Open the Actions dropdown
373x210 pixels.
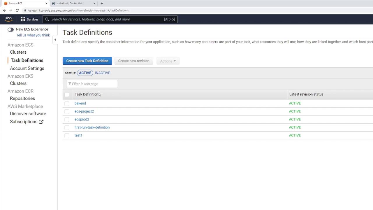[168, 61]
